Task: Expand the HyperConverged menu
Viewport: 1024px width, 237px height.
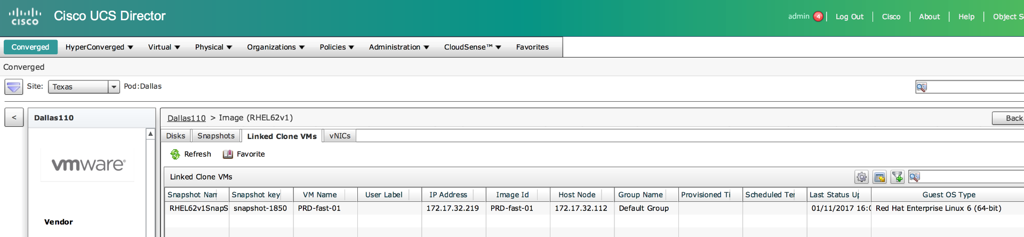Action: point(99,47)
